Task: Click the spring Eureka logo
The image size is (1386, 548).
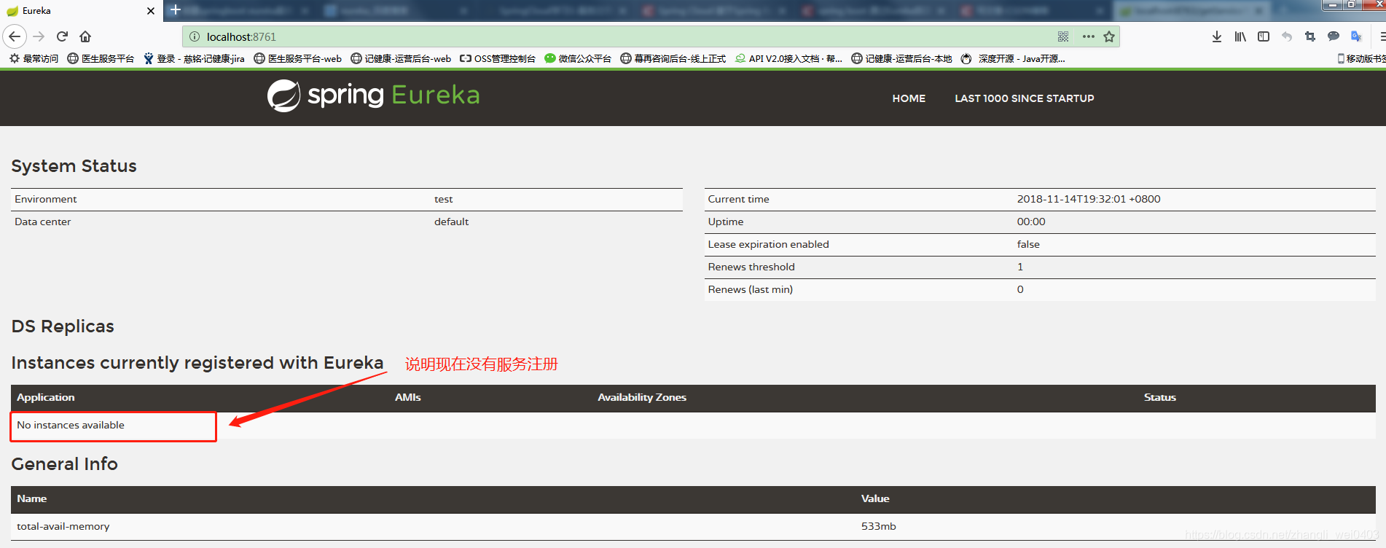Action: coord(373,95)
